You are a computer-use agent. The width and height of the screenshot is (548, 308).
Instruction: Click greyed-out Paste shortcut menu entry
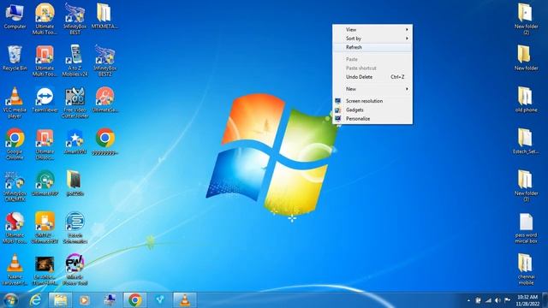tap(372, 68)
